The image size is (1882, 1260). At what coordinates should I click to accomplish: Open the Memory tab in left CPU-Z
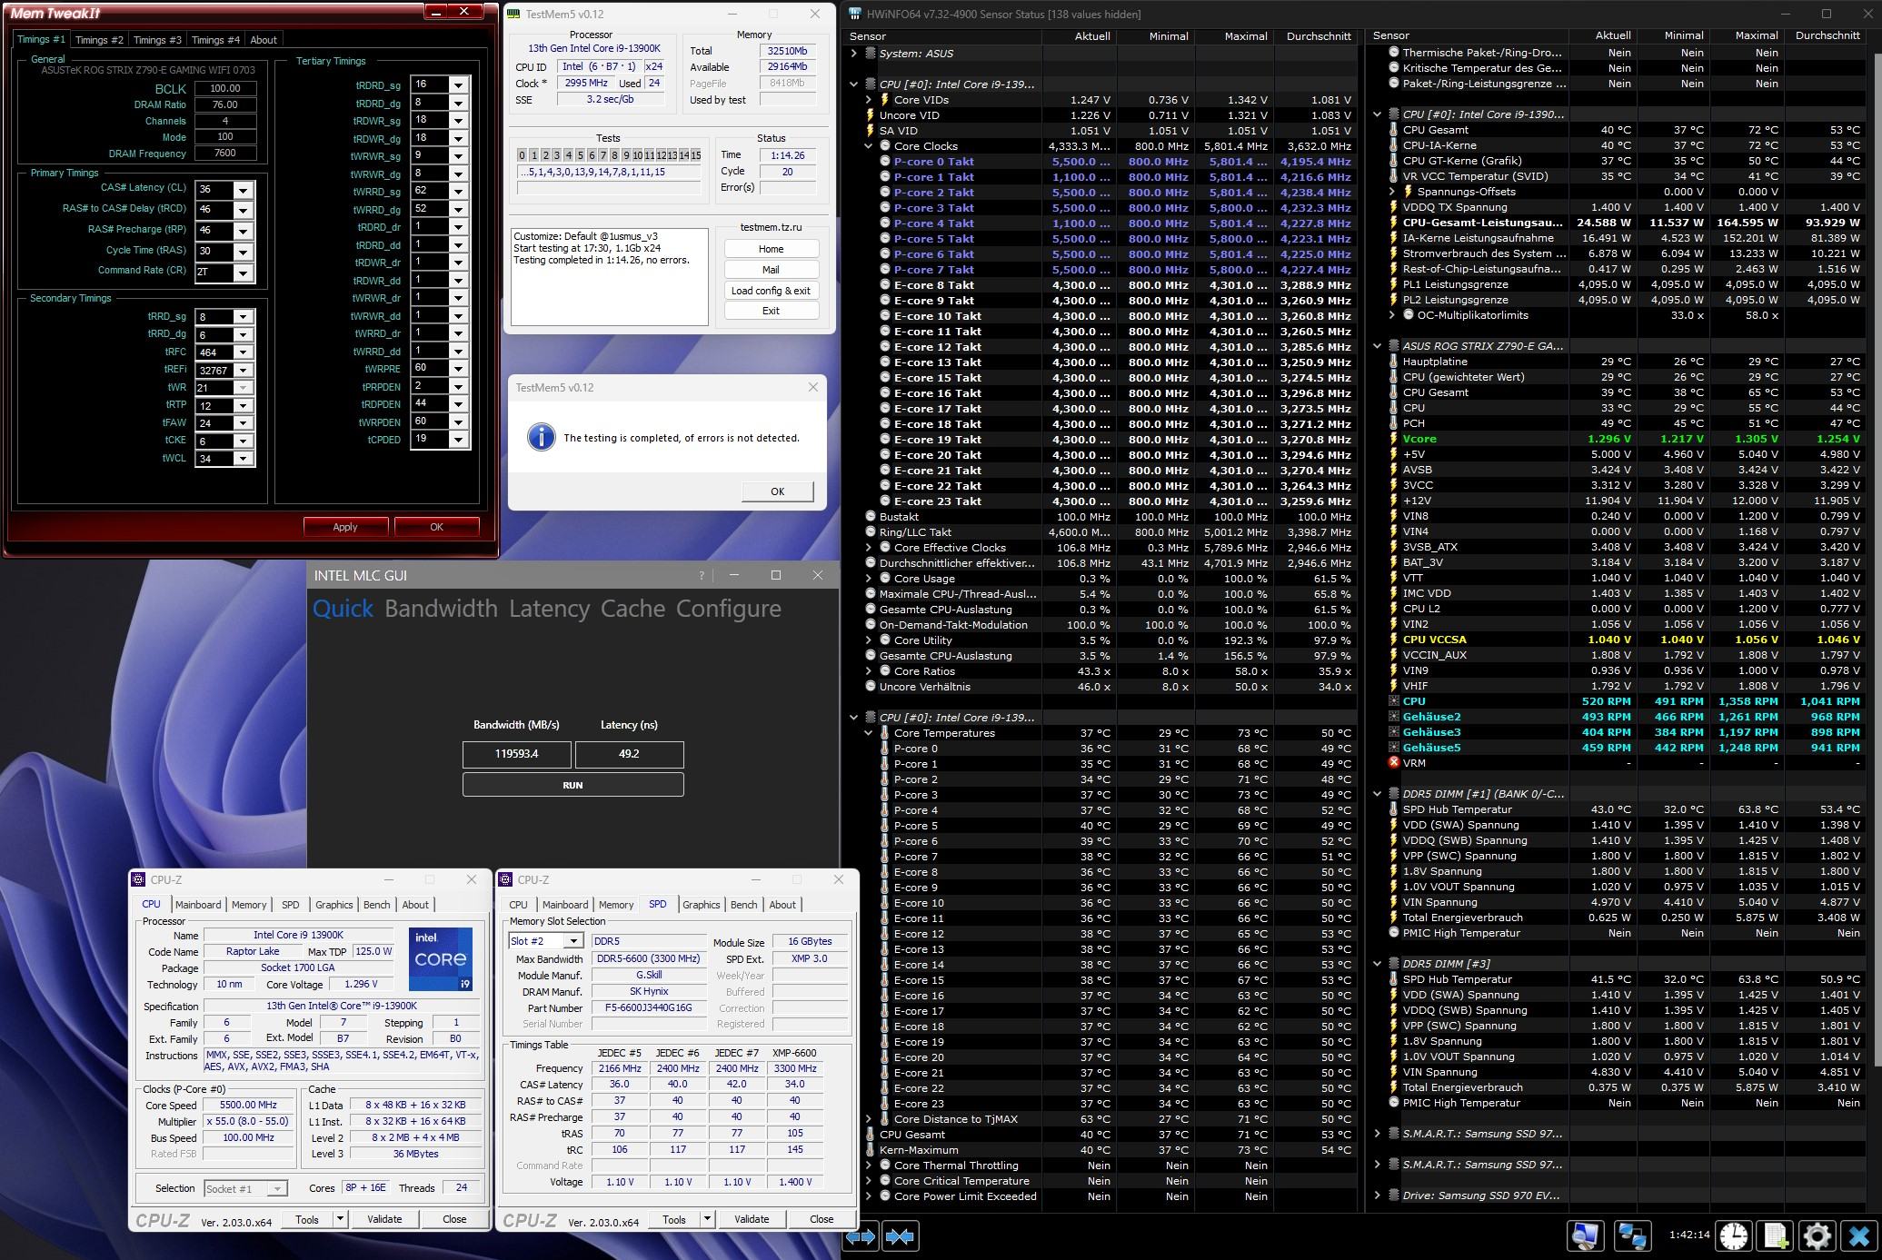click(248, 905)
